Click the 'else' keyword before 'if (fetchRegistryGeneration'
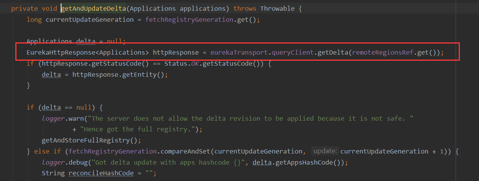Viewport: 479px width, 181px height. tap(41, 152)
